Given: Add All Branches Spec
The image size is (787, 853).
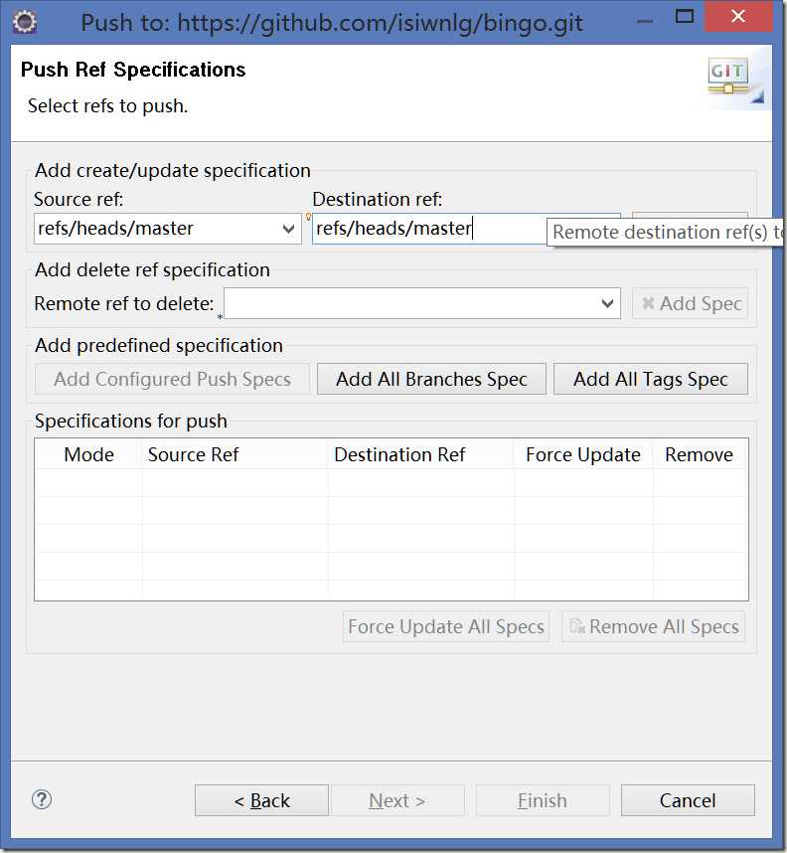Looking at the screenshot, I should pos(431,379).
